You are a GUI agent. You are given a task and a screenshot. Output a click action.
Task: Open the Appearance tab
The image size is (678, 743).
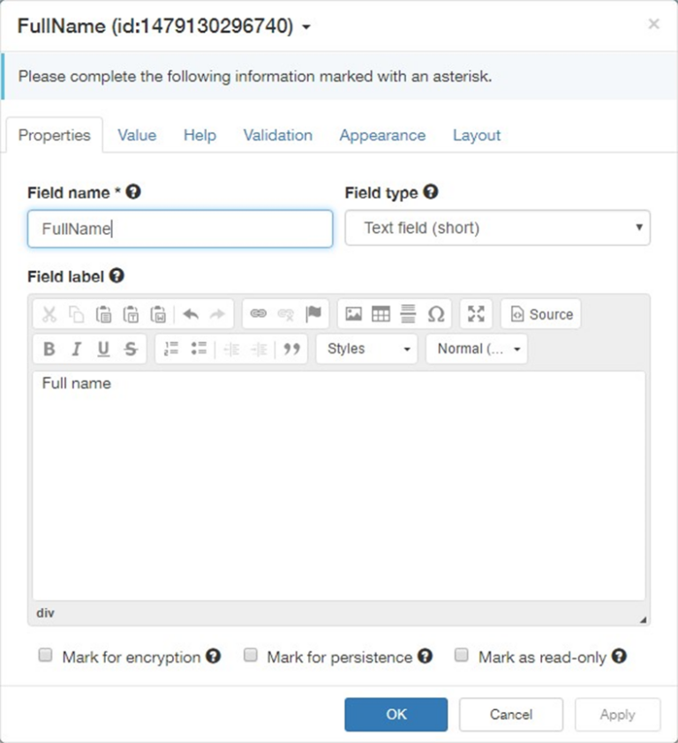pos(382,135)
